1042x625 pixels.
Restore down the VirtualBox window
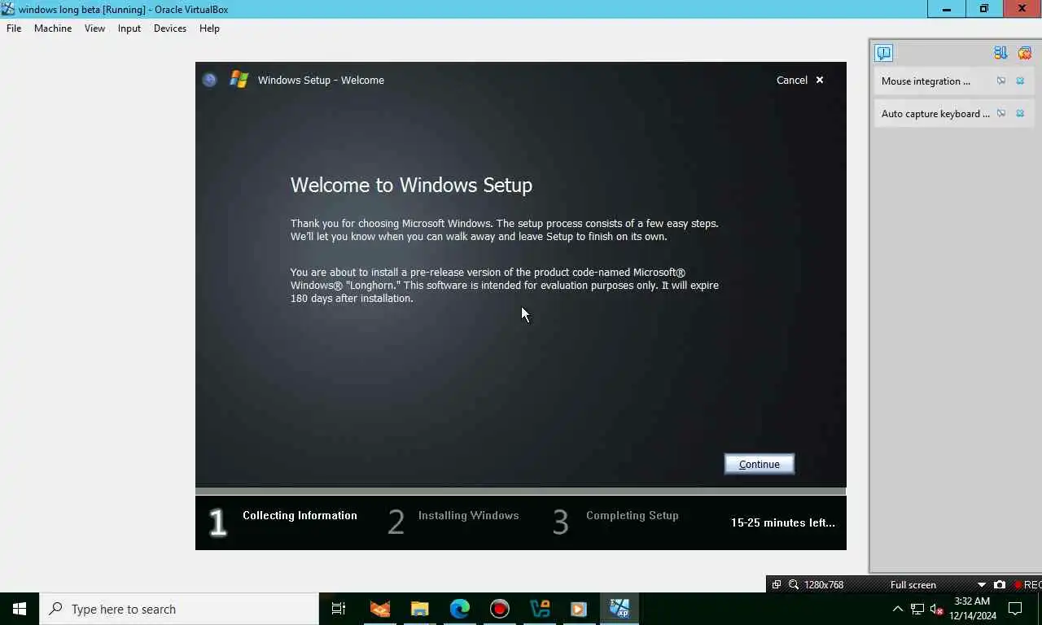click(x=984, y=9)
